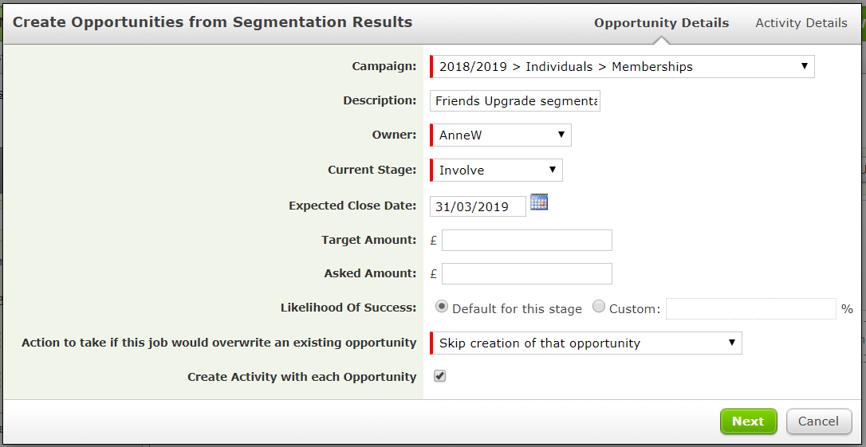Expand the Campaign dropdown arrow
Viewport: 866px width, 447px height.
tap(804, 66)
